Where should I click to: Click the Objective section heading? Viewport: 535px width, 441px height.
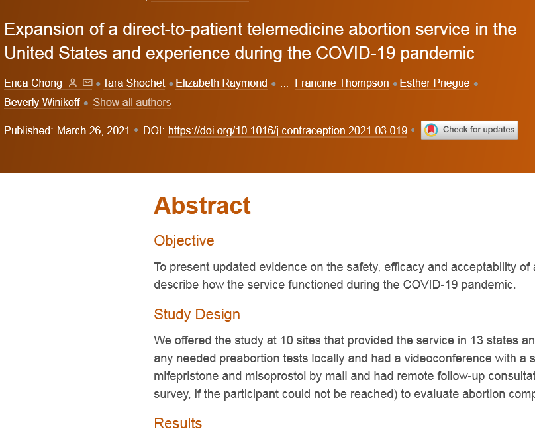tap(184, 241)
